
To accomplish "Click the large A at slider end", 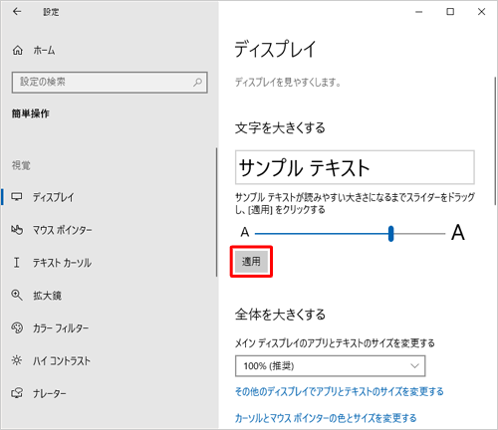I will (x=458, y=232).
